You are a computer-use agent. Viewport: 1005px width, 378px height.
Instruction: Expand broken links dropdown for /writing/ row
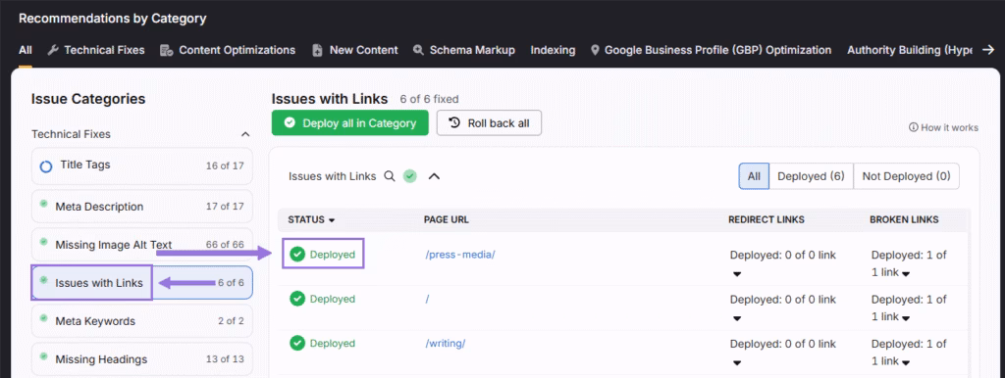pyautogui.click(x=906, y=363)
